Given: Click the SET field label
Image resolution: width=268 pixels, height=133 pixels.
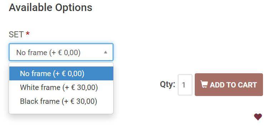Looking at the screenshot, I should coord(16,34).
